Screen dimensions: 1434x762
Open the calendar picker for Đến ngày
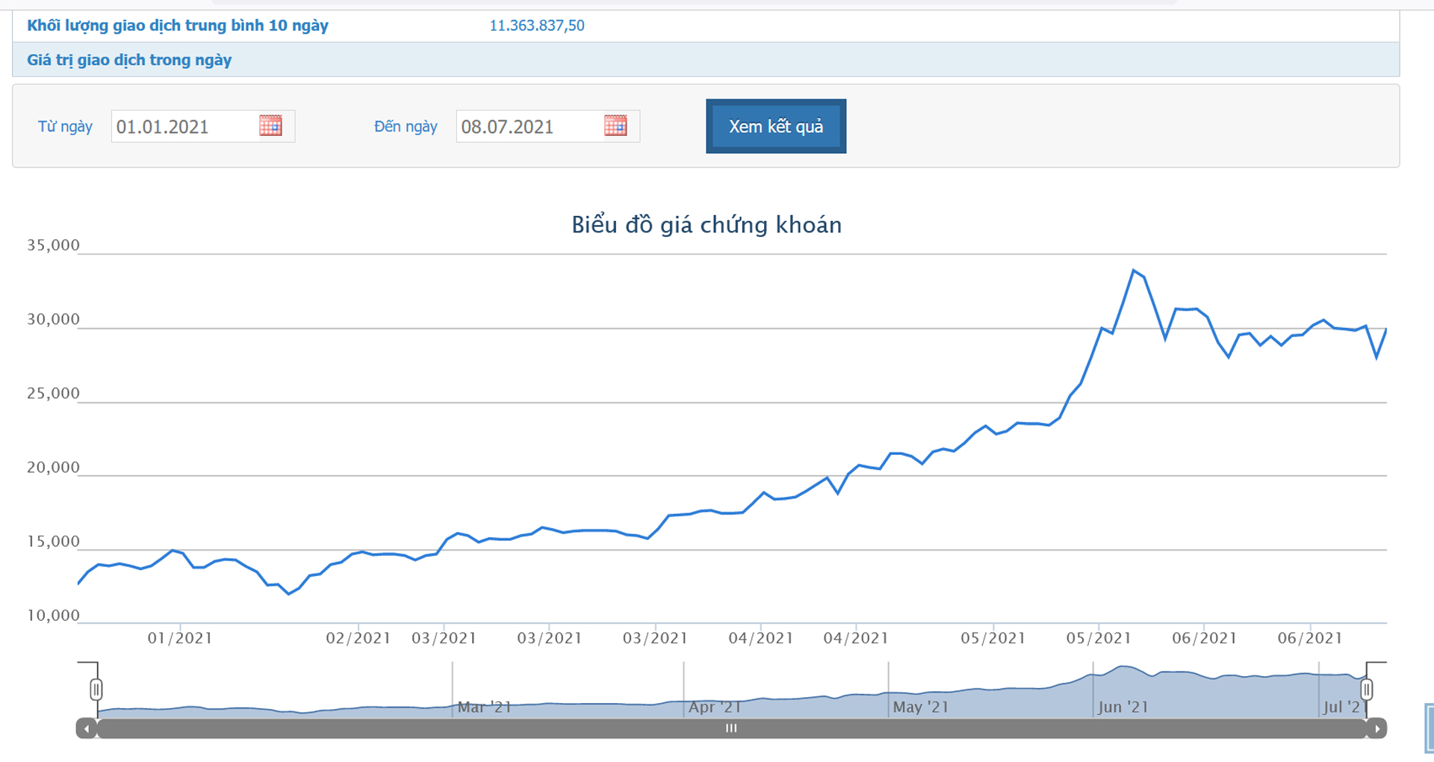615,126
